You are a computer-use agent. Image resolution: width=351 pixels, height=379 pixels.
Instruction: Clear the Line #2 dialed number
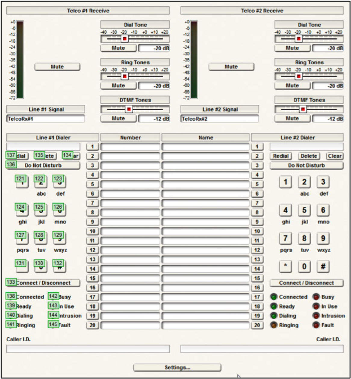(334, 156)
